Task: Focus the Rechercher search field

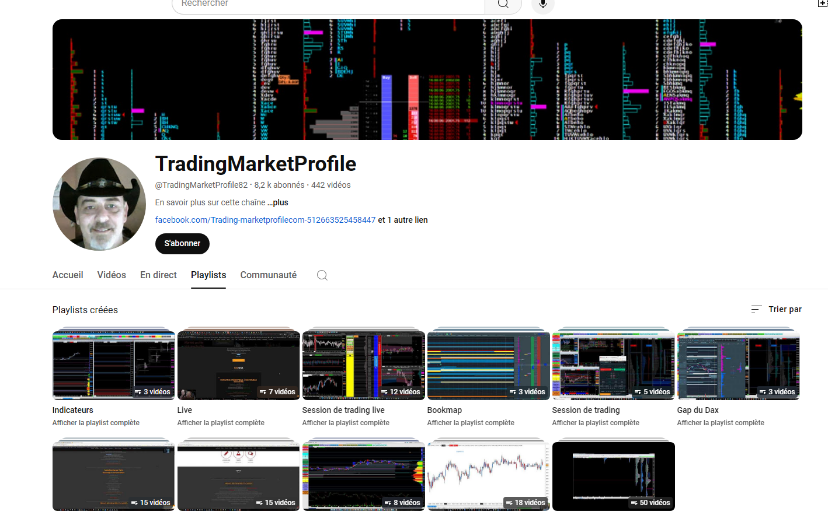Action: click(x=328, y=5)
